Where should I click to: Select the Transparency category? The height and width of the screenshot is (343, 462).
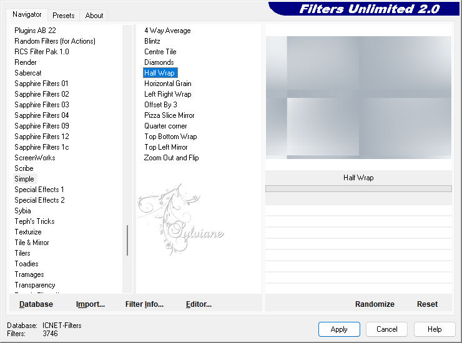point(35,285)
